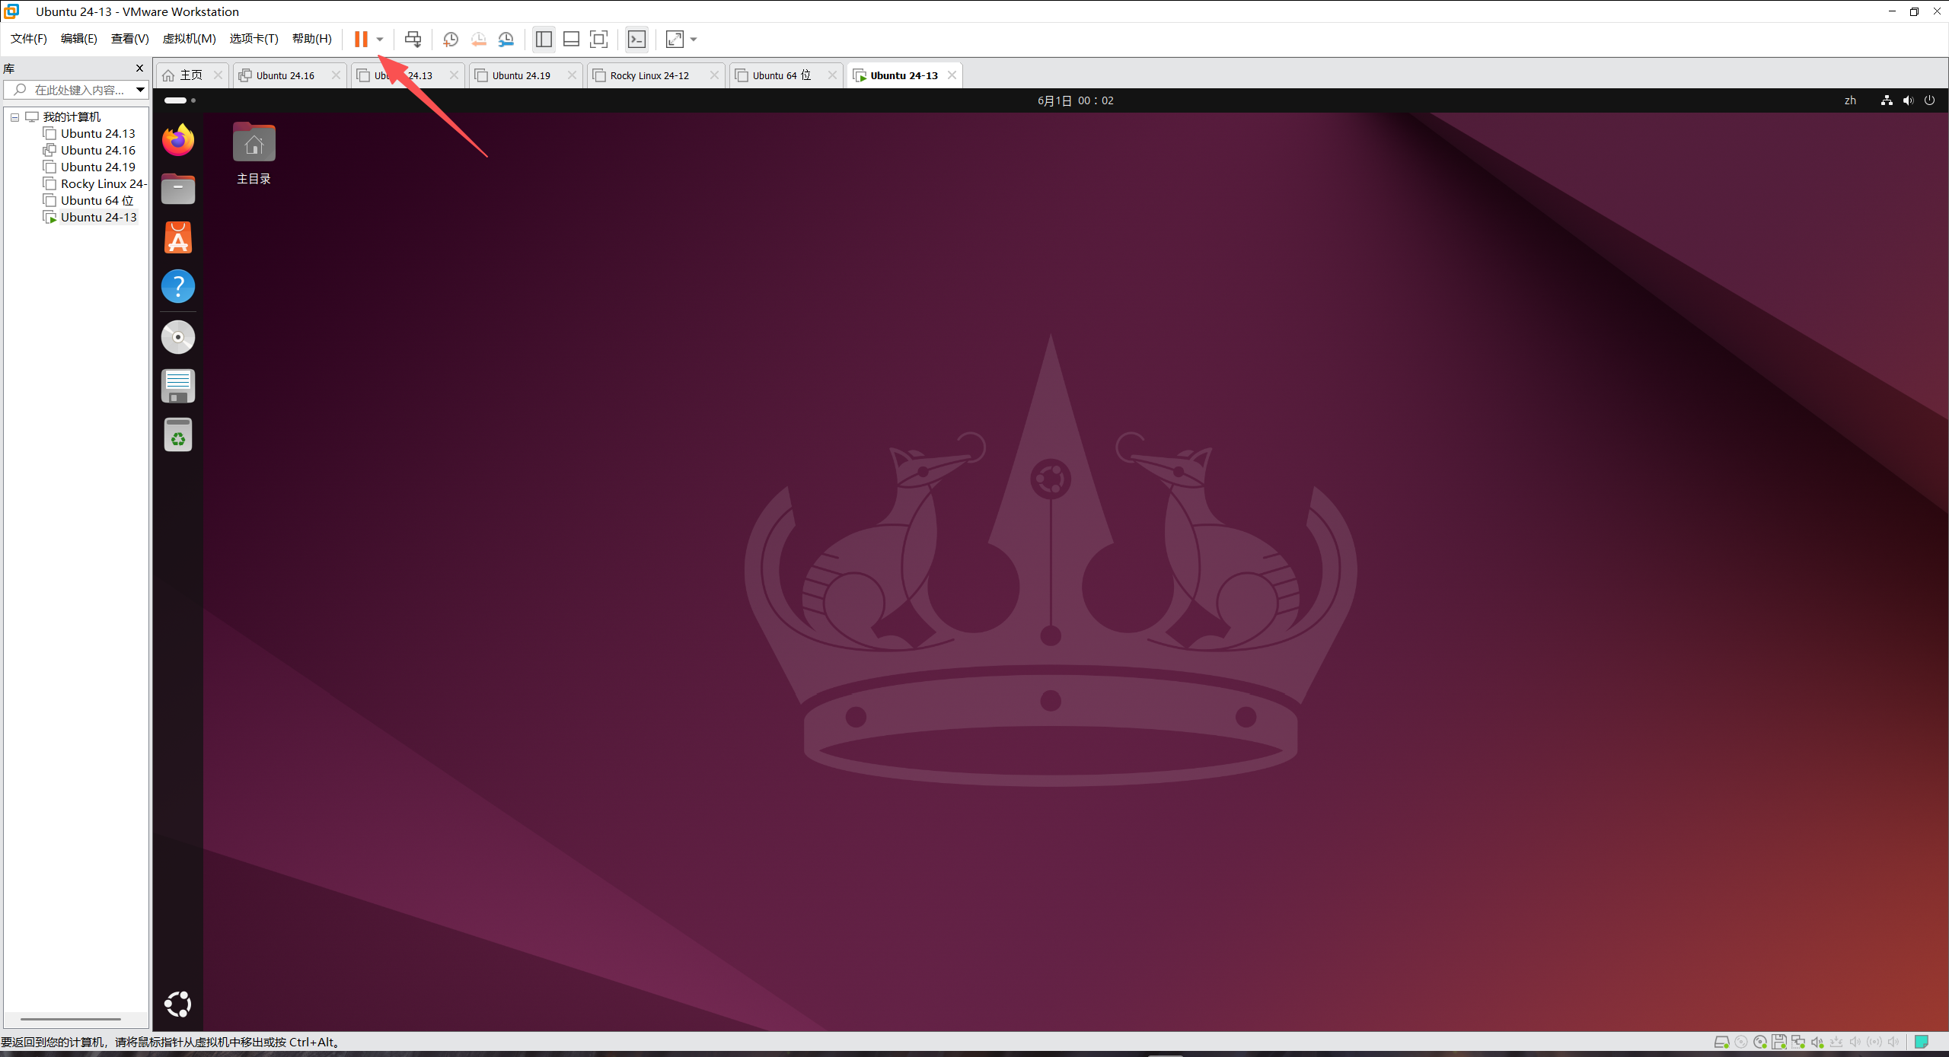
Task: Open the Help app in the dock
Action: tap(178, 286)
